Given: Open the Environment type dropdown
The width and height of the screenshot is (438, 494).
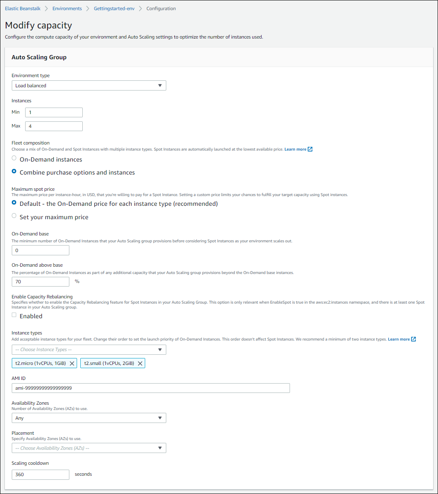Looking at the screenshot, I should tap(89, 86).
